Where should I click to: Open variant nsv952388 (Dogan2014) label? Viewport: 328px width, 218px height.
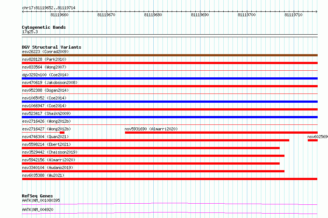point(45,90)
